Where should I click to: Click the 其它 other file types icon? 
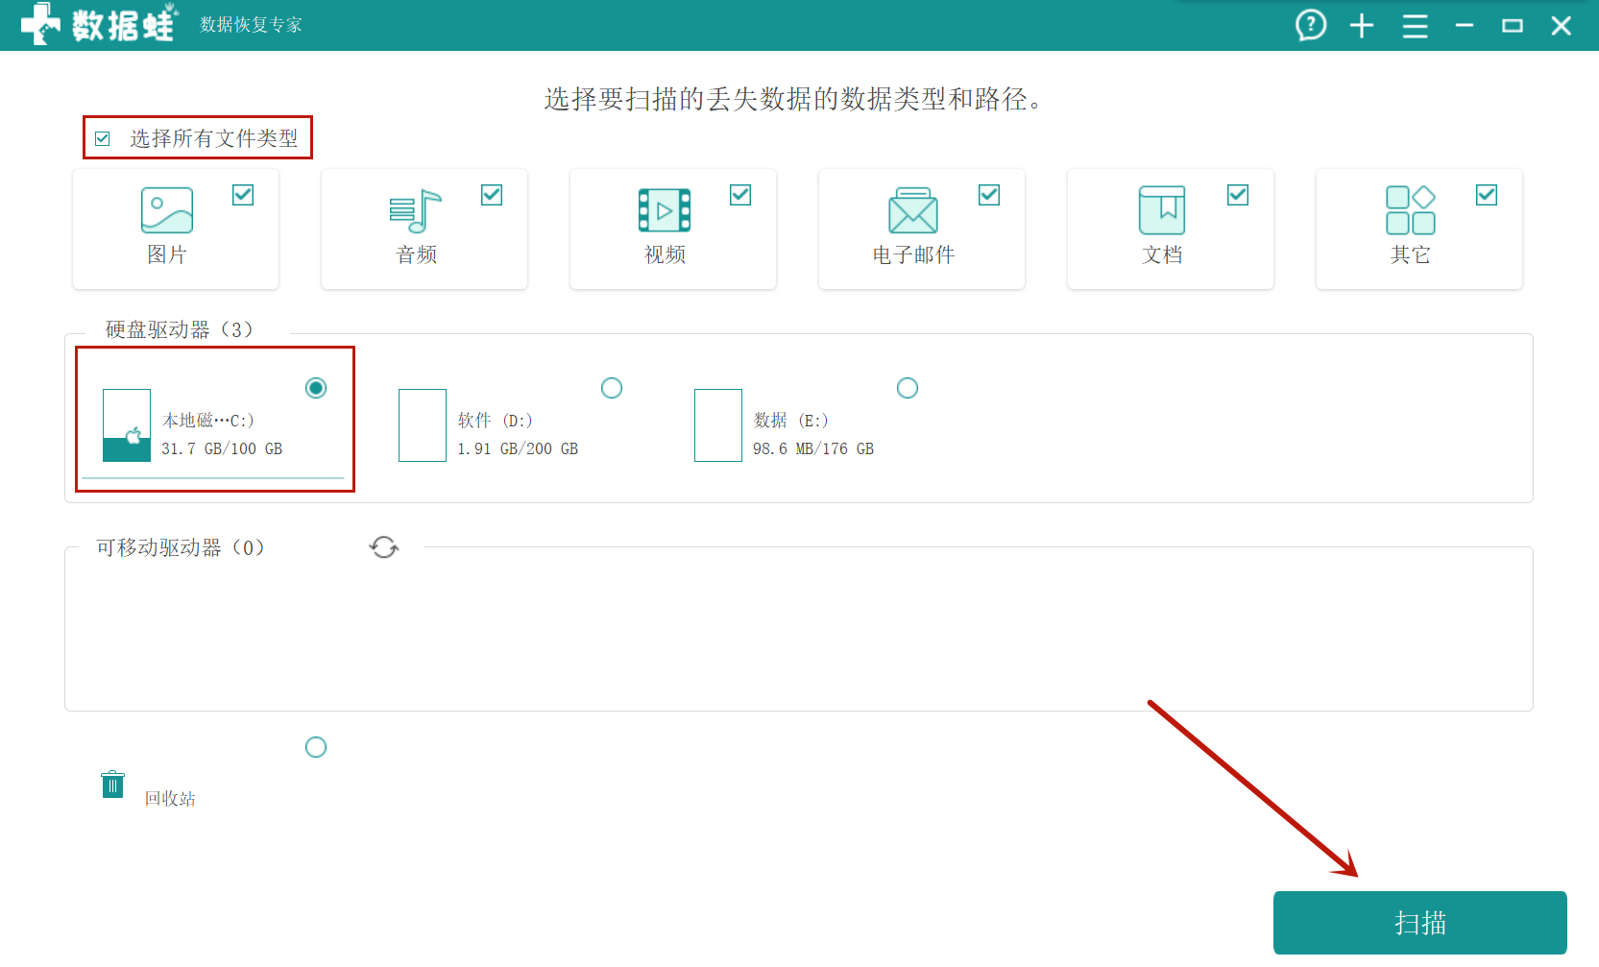[1408, 209]
